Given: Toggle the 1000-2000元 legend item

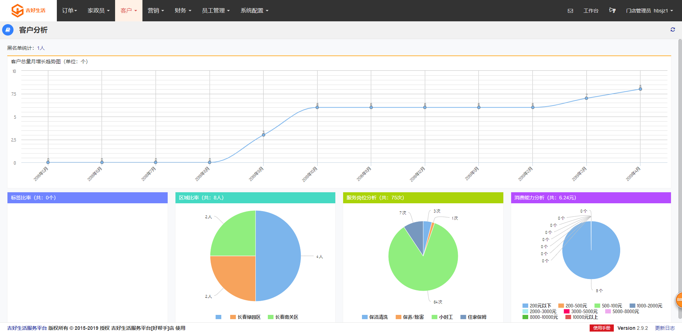Looking at the screenshot, I should (646, 306).
